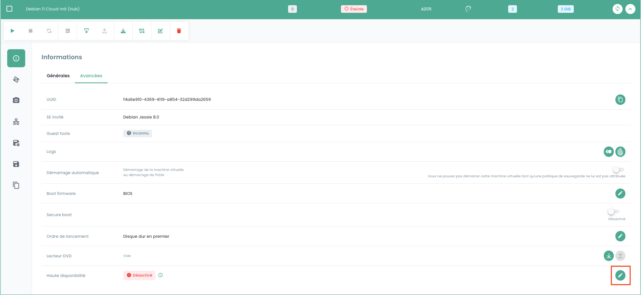641x295 pixels.
Task: Collapse the VM panel with chevron up
Action: coord(630,9)
